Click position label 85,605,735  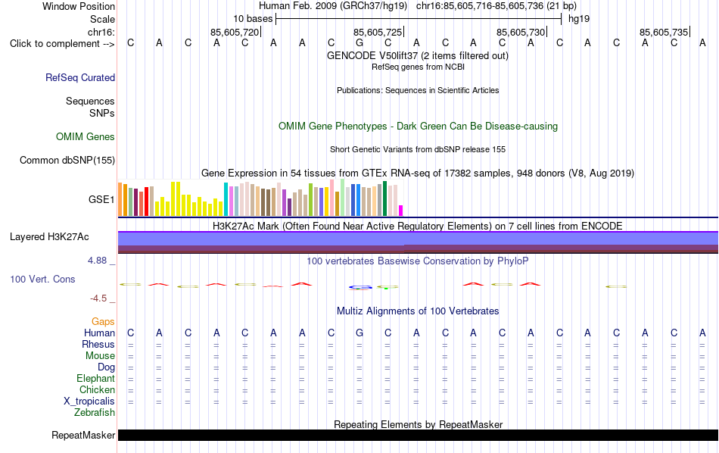664,32
